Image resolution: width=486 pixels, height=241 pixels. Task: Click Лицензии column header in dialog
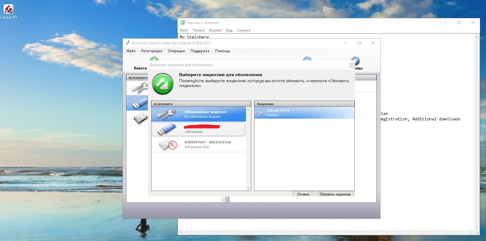[304, 104]
